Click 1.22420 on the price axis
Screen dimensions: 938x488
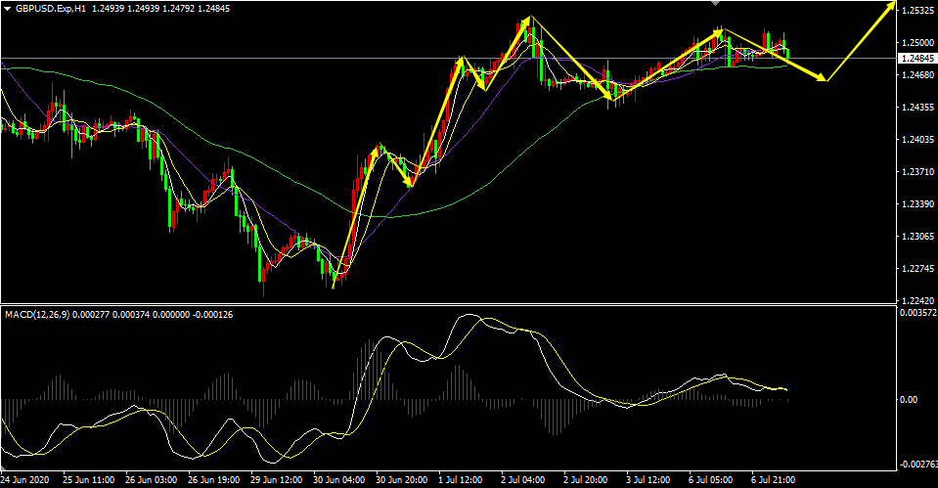[x=917, y=300]
